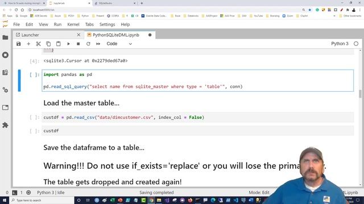Open the File menu
The width and height of the screenshot is (364, 204).
pos(16,24)
